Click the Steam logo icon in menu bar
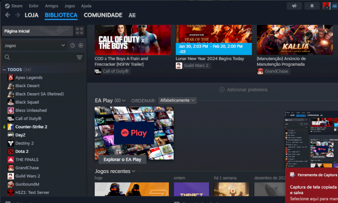The image size is (338, 203). [7, 6]
